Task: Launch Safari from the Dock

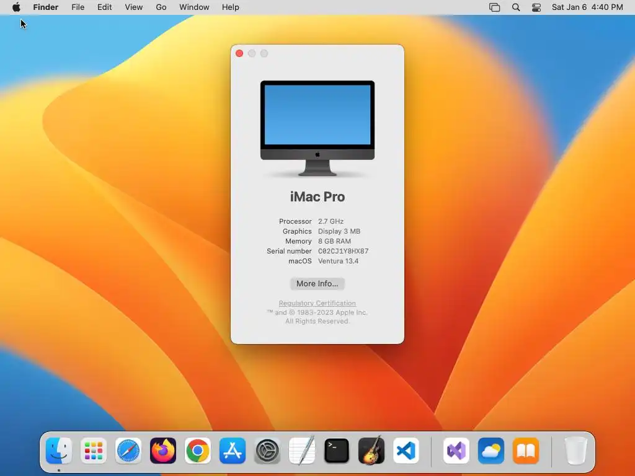Action: (x=128, y=451)
